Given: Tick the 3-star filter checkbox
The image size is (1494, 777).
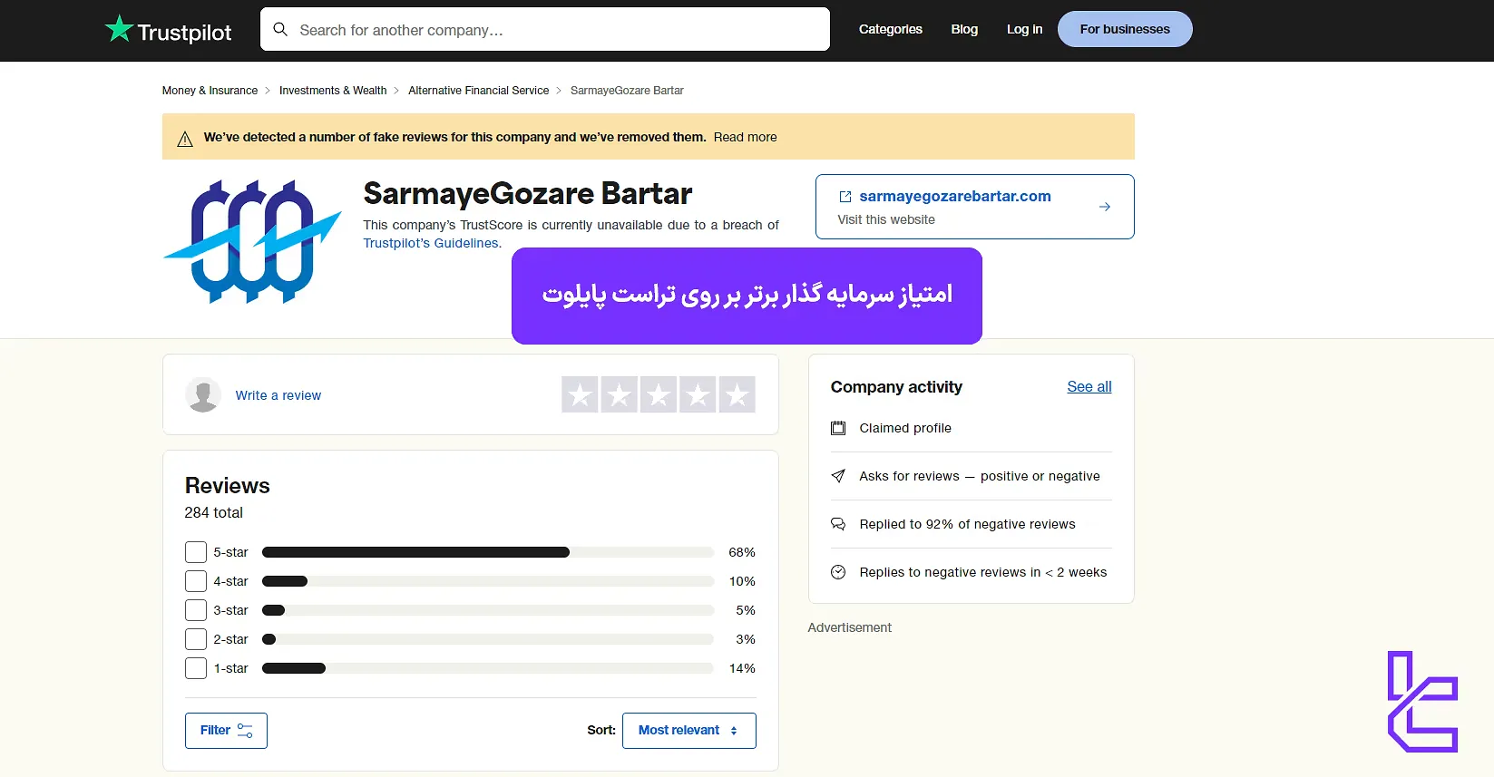Looking at the screenshot, I should click(196, 610).
